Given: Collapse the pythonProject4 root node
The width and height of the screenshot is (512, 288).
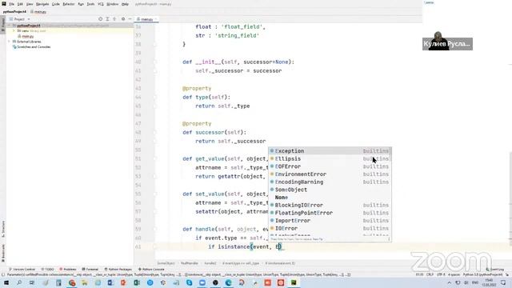Looking at the screenshot, I should point(10,26).
